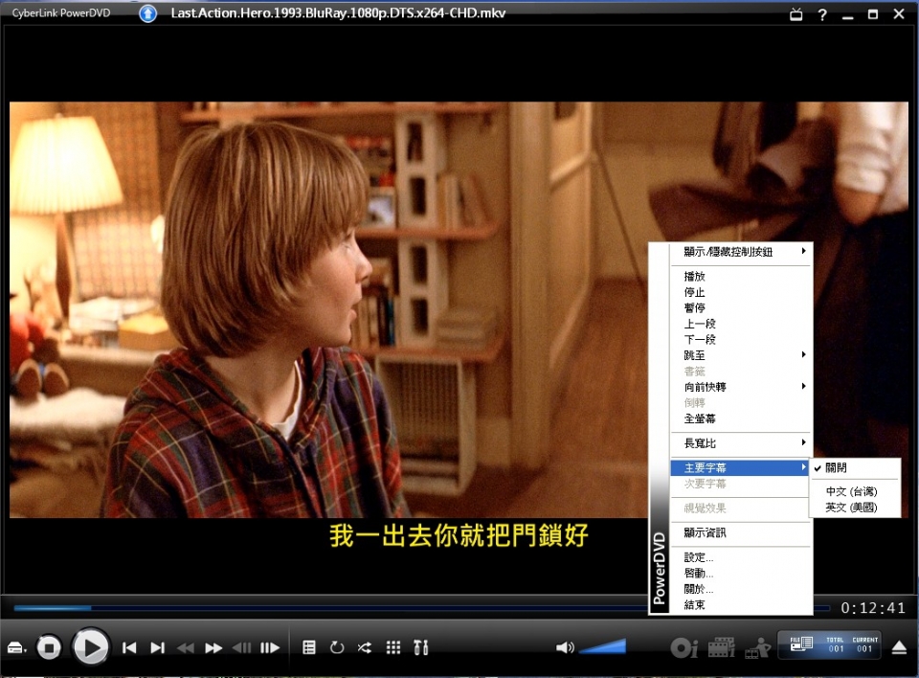Enable shuffle playback mode
919x678 pixels.
(364, 647)
